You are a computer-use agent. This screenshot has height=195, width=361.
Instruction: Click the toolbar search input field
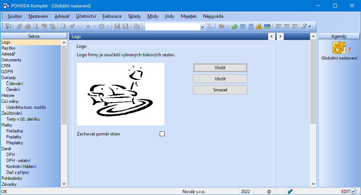pos(173,27)
